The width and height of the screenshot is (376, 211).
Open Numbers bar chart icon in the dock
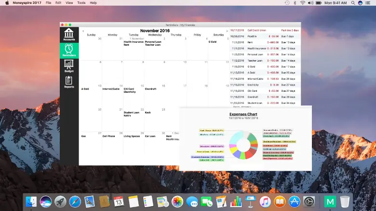(x=236, y=202)
